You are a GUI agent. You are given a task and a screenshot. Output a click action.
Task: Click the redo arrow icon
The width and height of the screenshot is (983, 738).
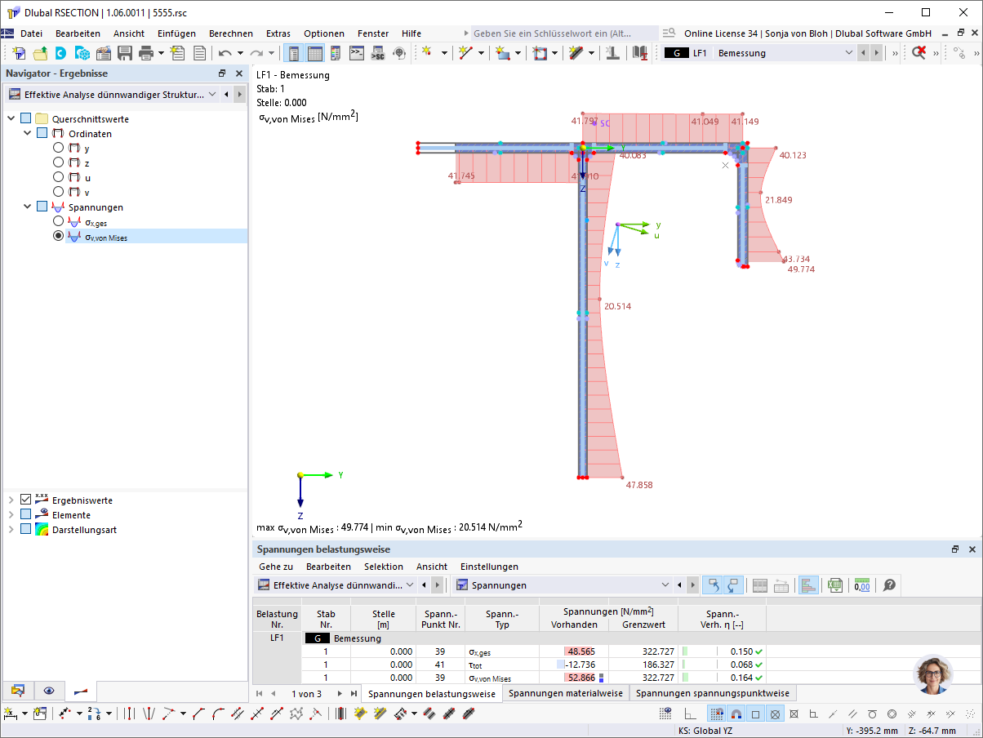coord(258,53)
